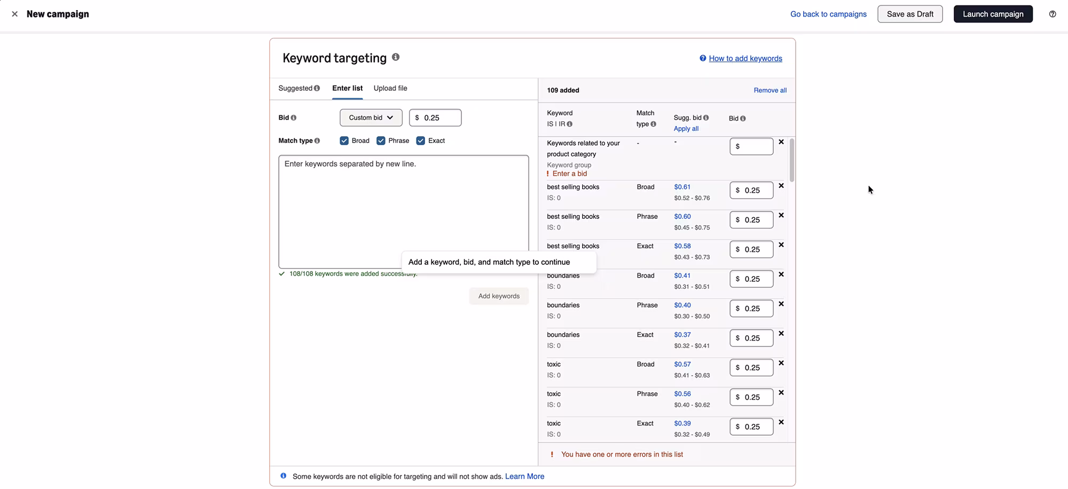1068x489 pixels.
Task: Switch to the Suggested tab
Action: (295, 88)
